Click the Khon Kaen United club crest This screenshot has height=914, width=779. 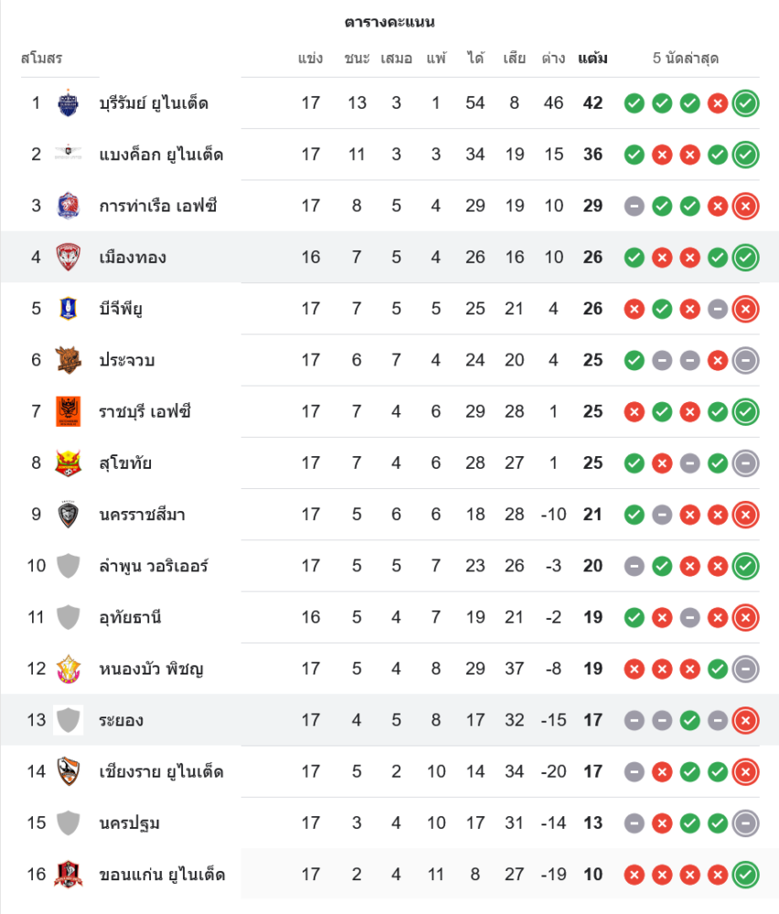coord(69,875)
